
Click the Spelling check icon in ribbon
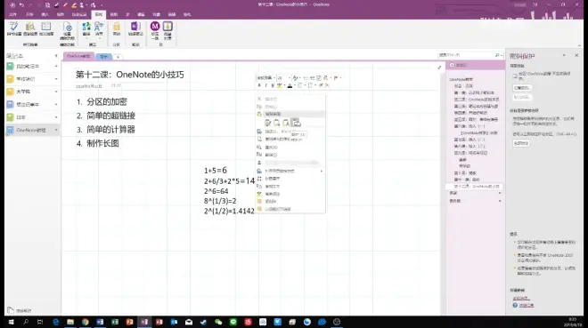tap(14, 28)
